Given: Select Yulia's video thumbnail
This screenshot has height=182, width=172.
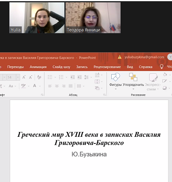Looking at the screenshot, I should coord(37,18).
